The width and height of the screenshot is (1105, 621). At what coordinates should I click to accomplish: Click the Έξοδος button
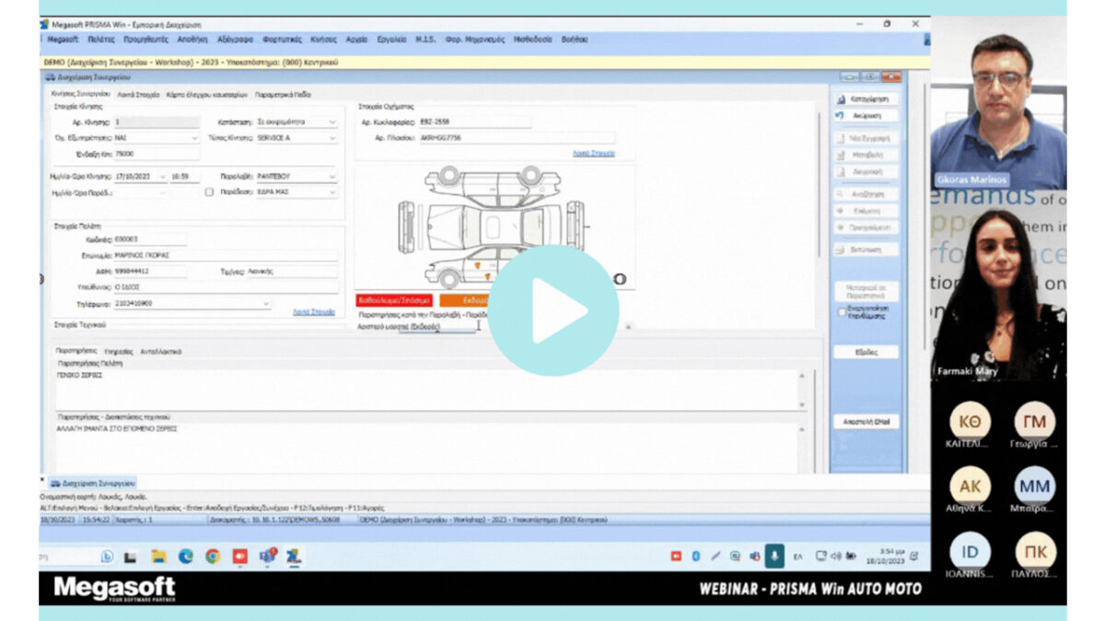(x=866, y=352)
